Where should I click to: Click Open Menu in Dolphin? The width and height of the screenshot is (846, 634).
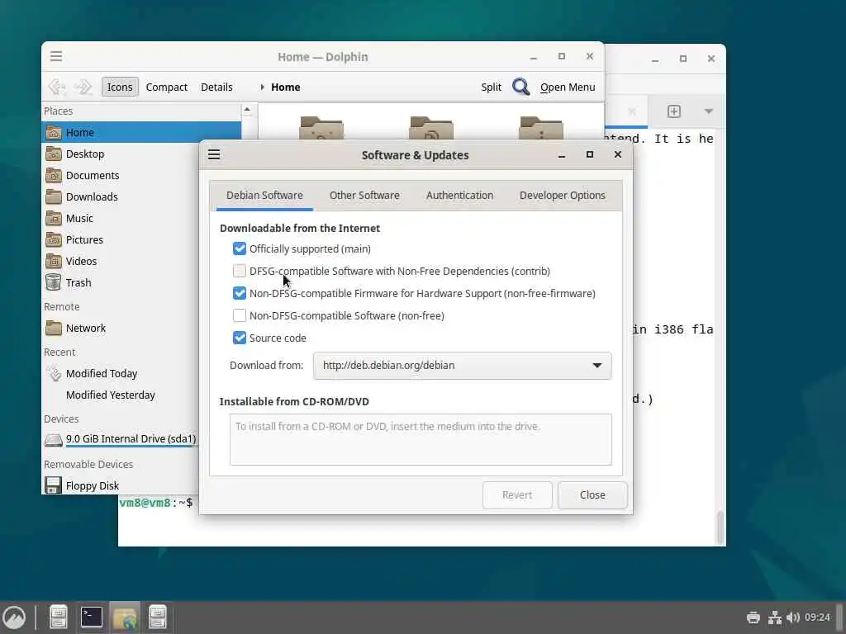(x=568, y=87)
